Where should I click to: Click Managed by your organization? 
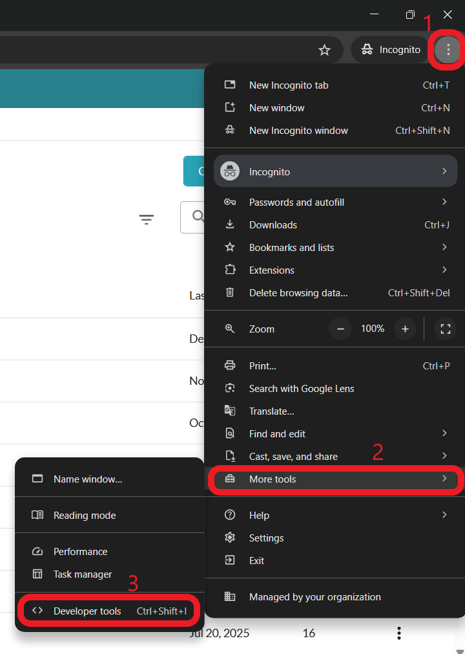tap(335, 597)
